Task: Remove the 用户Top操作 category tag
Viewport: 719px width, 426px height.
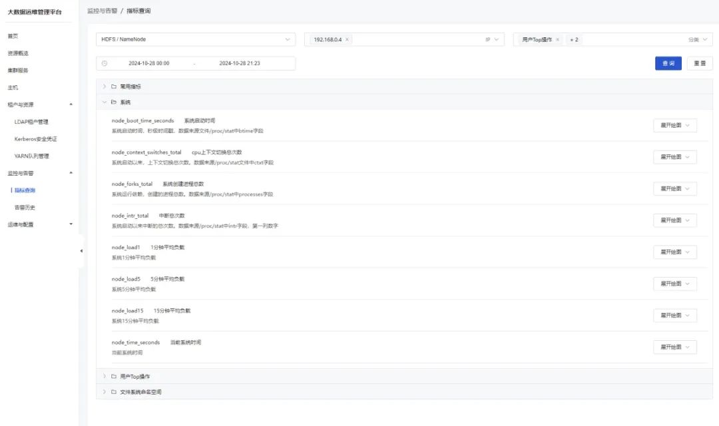Action: [558, 40]
